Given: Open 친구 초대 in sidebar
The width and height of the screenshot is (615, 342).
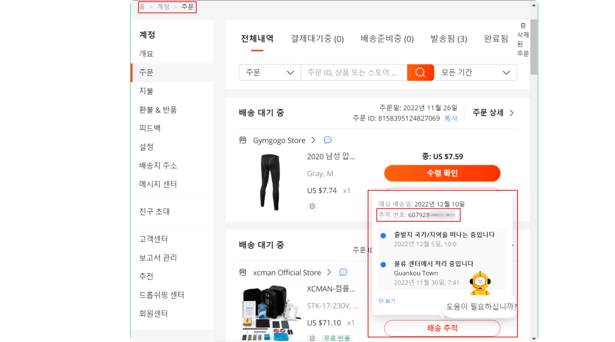Looking at the screenshot, I should click(x=154, y=212).
